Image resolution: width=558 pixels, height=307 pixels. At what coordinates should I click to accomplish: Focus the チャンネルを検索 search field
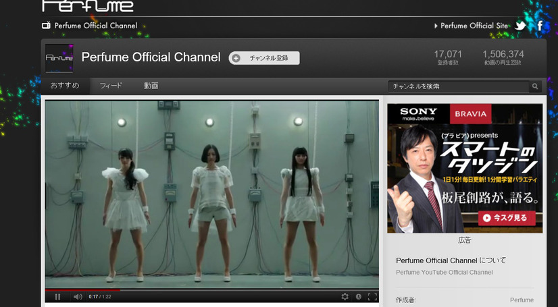tap(459, 86)
